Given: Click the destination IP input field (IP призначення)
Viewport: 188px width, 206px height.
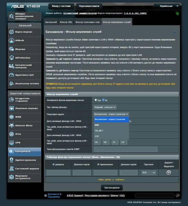Looking at the screenshot, I should (105, 173).
